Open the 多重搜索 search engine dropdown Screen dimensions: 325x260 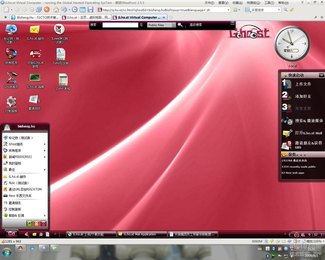[279, 10]
